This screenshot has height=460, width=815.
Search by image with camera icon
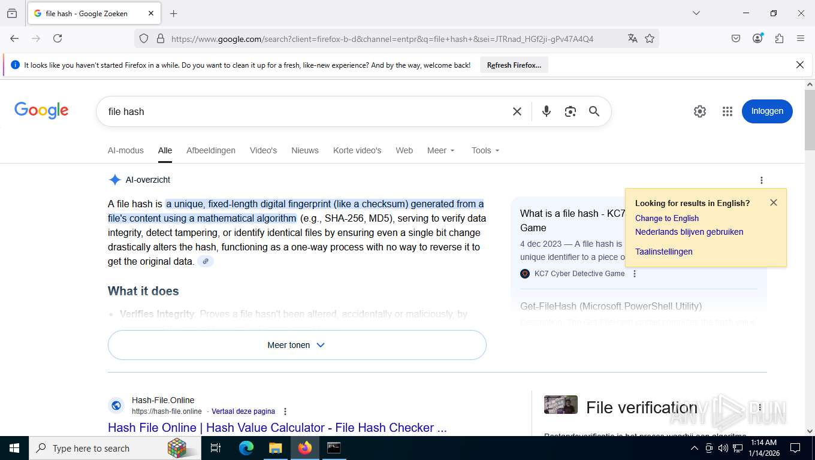[x=570, y=111]
